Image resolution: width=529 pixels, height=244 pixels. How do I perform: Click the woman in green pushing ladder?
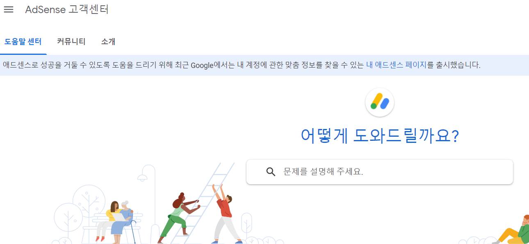[x=178, y=218]
